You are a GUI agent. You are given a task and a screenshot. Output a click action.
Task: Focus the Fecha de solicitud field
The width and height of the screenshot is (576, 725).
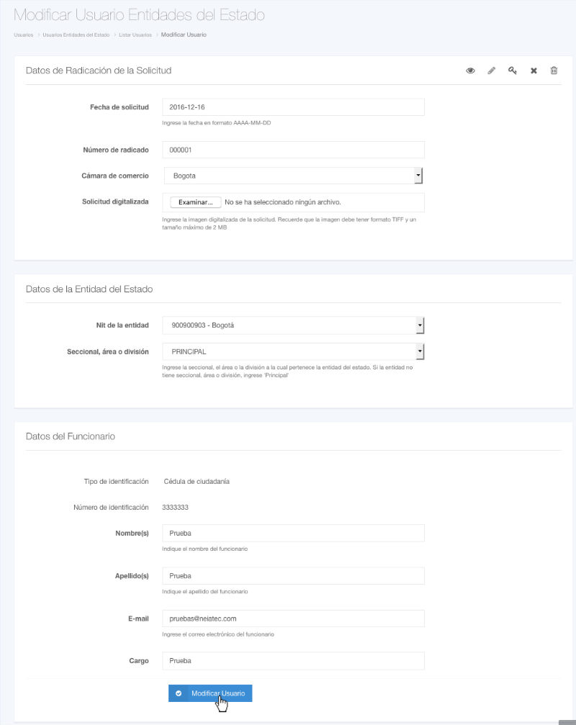[x=293, y=107]
